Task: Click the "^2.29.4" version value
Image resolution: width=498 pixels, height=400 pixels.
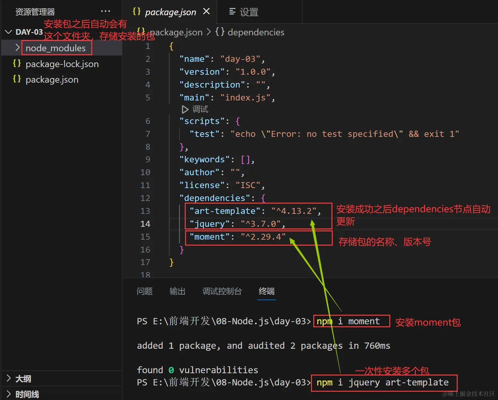Action: pos(263,237)
